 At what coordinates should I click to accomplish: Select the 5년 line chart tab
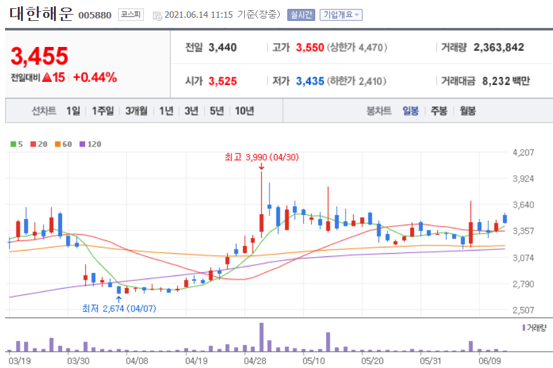(x=217, y=111)
